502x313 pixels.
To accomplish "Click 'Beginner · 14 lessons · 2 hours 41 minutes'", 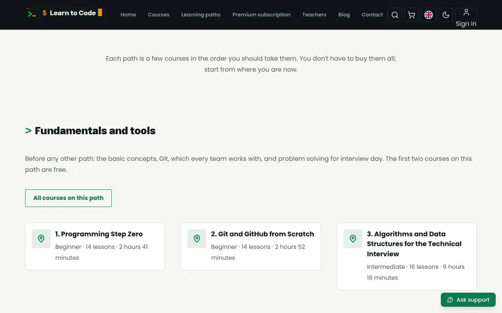I will tap(102, 252).
